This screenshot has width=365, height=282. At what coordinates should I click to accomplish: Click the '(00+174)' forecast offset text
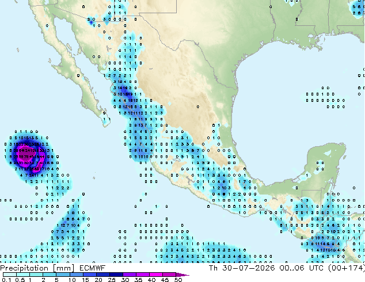[347, 268]
